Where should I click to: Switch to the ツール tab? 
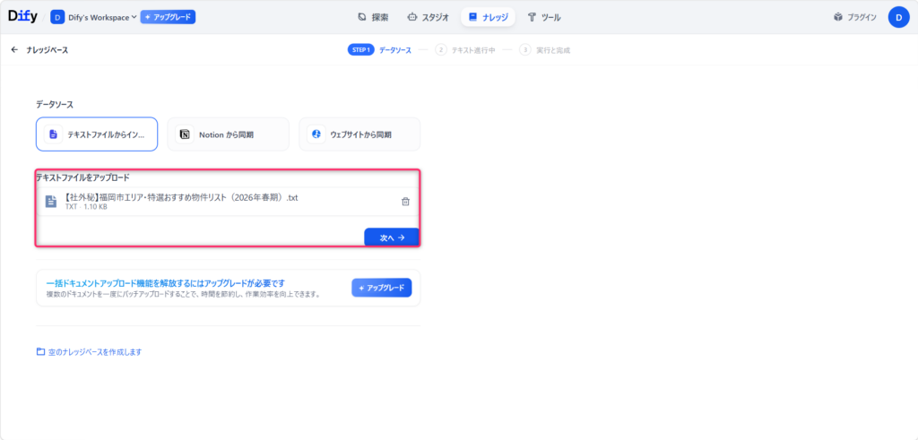[x=544, y=17]
